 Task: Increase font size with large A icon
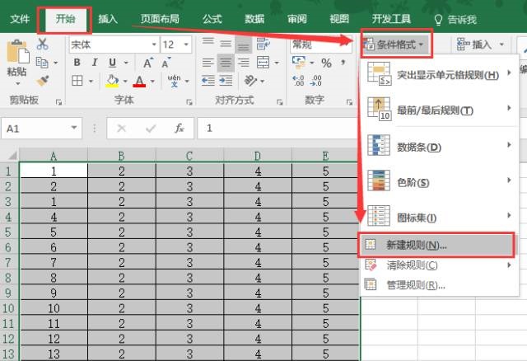pos(148,63)
